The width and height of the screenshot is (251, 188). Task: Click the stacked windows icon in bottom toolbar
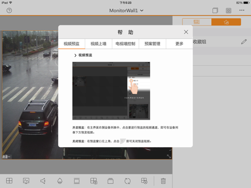[110, 181]
